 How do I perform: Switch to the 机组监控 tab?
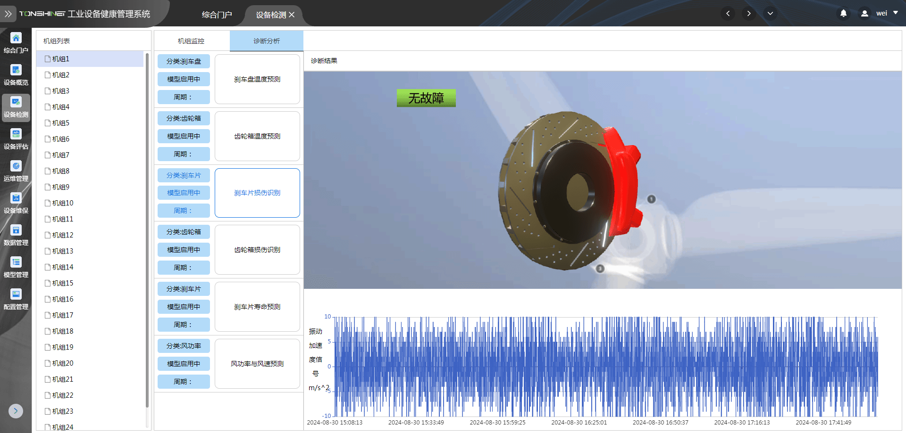[191, 41]
